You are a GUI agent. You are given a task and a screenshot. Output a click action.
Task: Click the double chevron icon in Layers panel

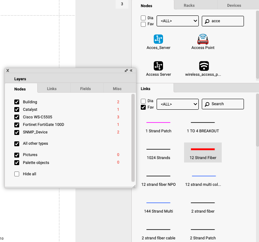tap(131, 70)
